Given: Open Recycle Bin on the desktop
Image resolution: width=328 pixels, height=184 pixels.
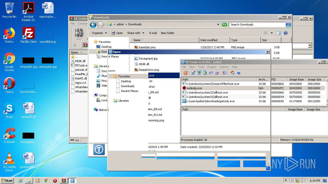Looking at the screenshot, I should [x=9, y=10].
